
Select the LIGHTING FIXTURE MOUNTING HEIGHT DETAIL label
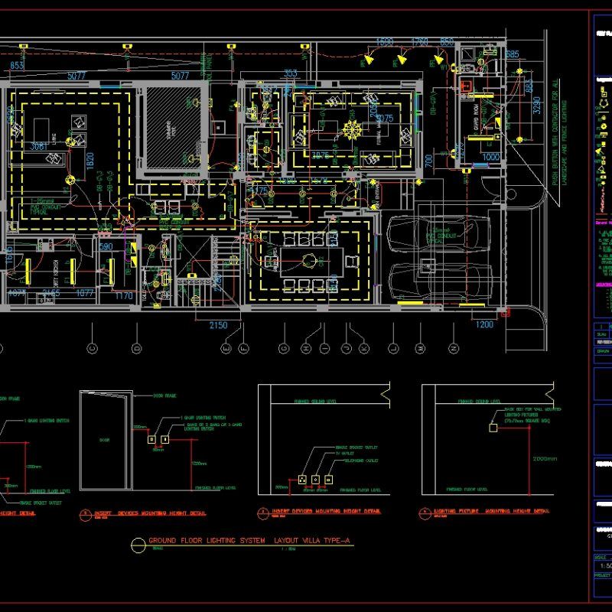490,510
